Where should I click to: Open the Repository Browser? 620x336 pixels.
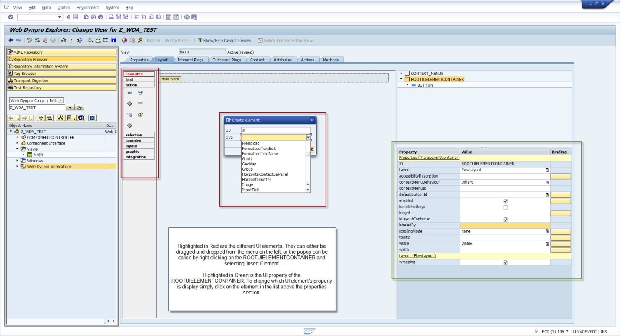pyautogui.click(x=62, y=59)
